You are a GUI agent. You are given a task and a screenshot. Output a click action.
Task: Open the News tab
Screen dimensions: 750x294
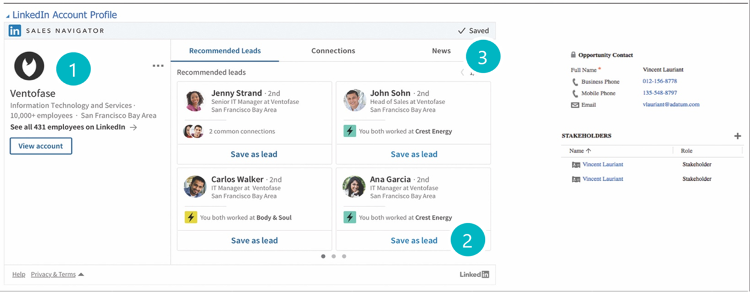click(441, 51)
